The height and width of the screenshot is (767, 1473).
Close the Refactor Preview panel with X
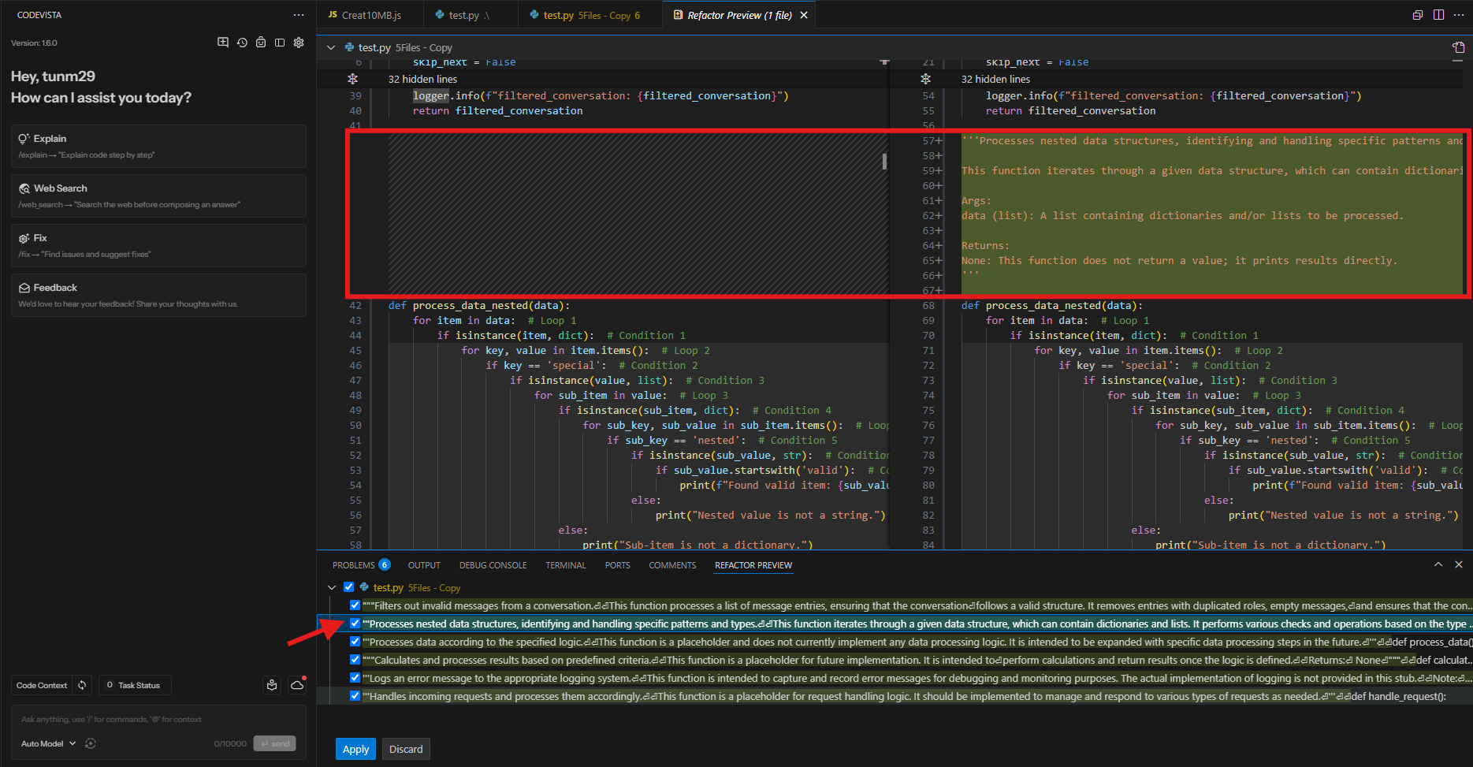click(x=1459, y=564)
